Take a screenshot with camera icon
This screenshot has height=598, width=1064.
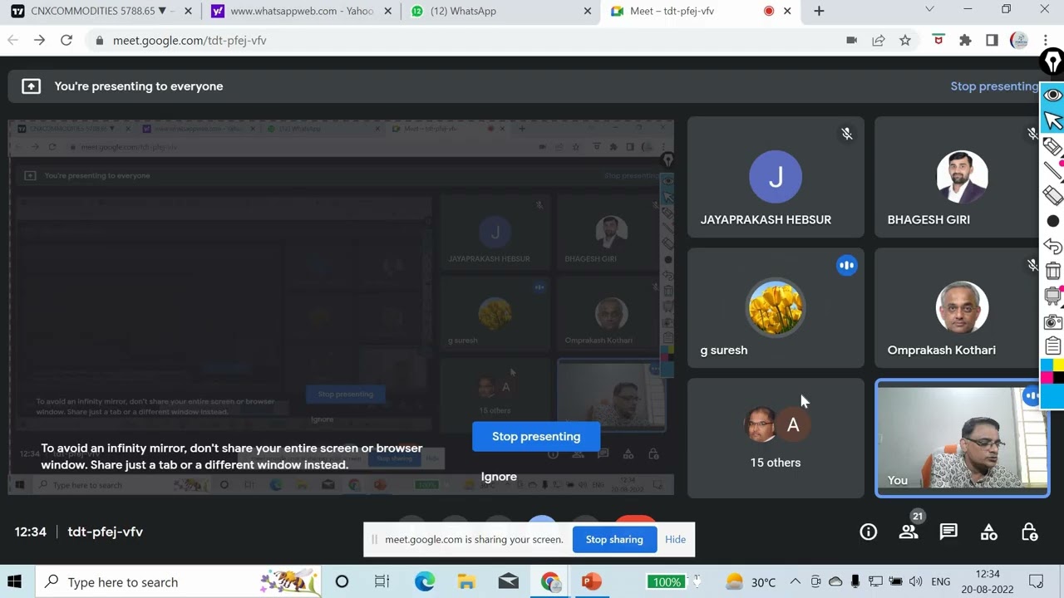[x=1052, y=321]
